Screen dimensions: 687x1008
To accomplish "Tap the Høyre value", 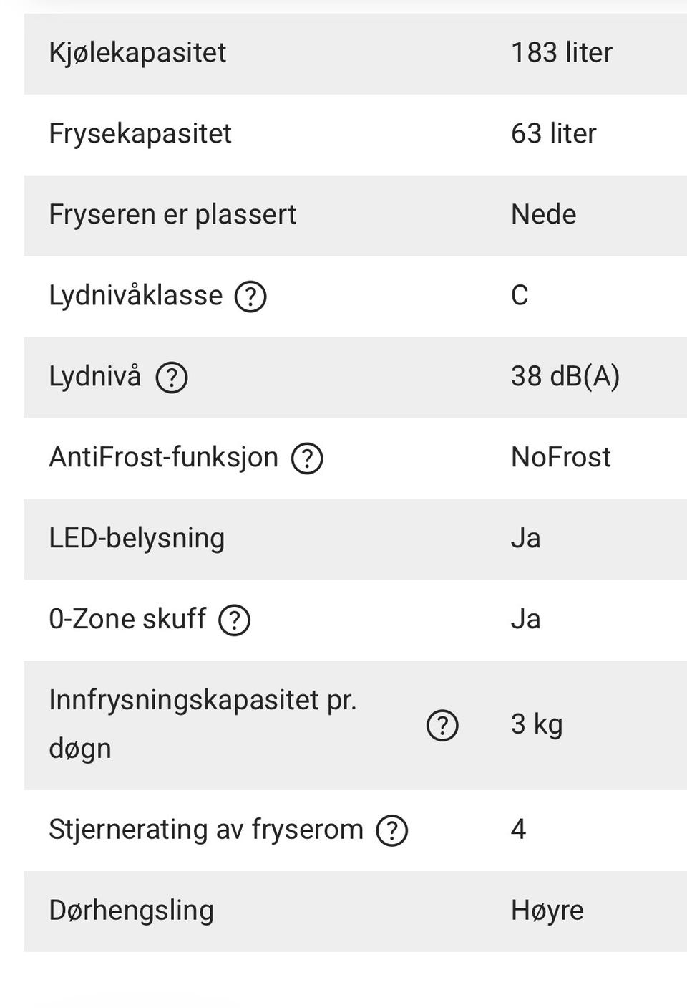I will (547, 911).
